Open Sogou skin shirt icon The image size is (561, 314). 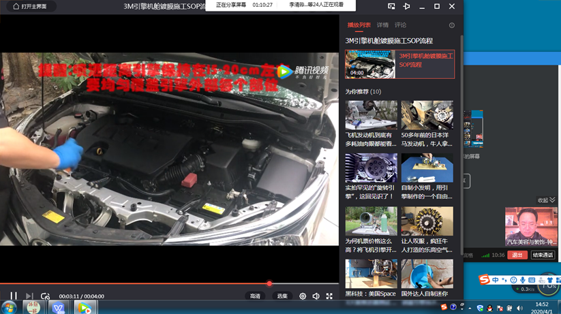pyautogui.click(x=550, y=280)
